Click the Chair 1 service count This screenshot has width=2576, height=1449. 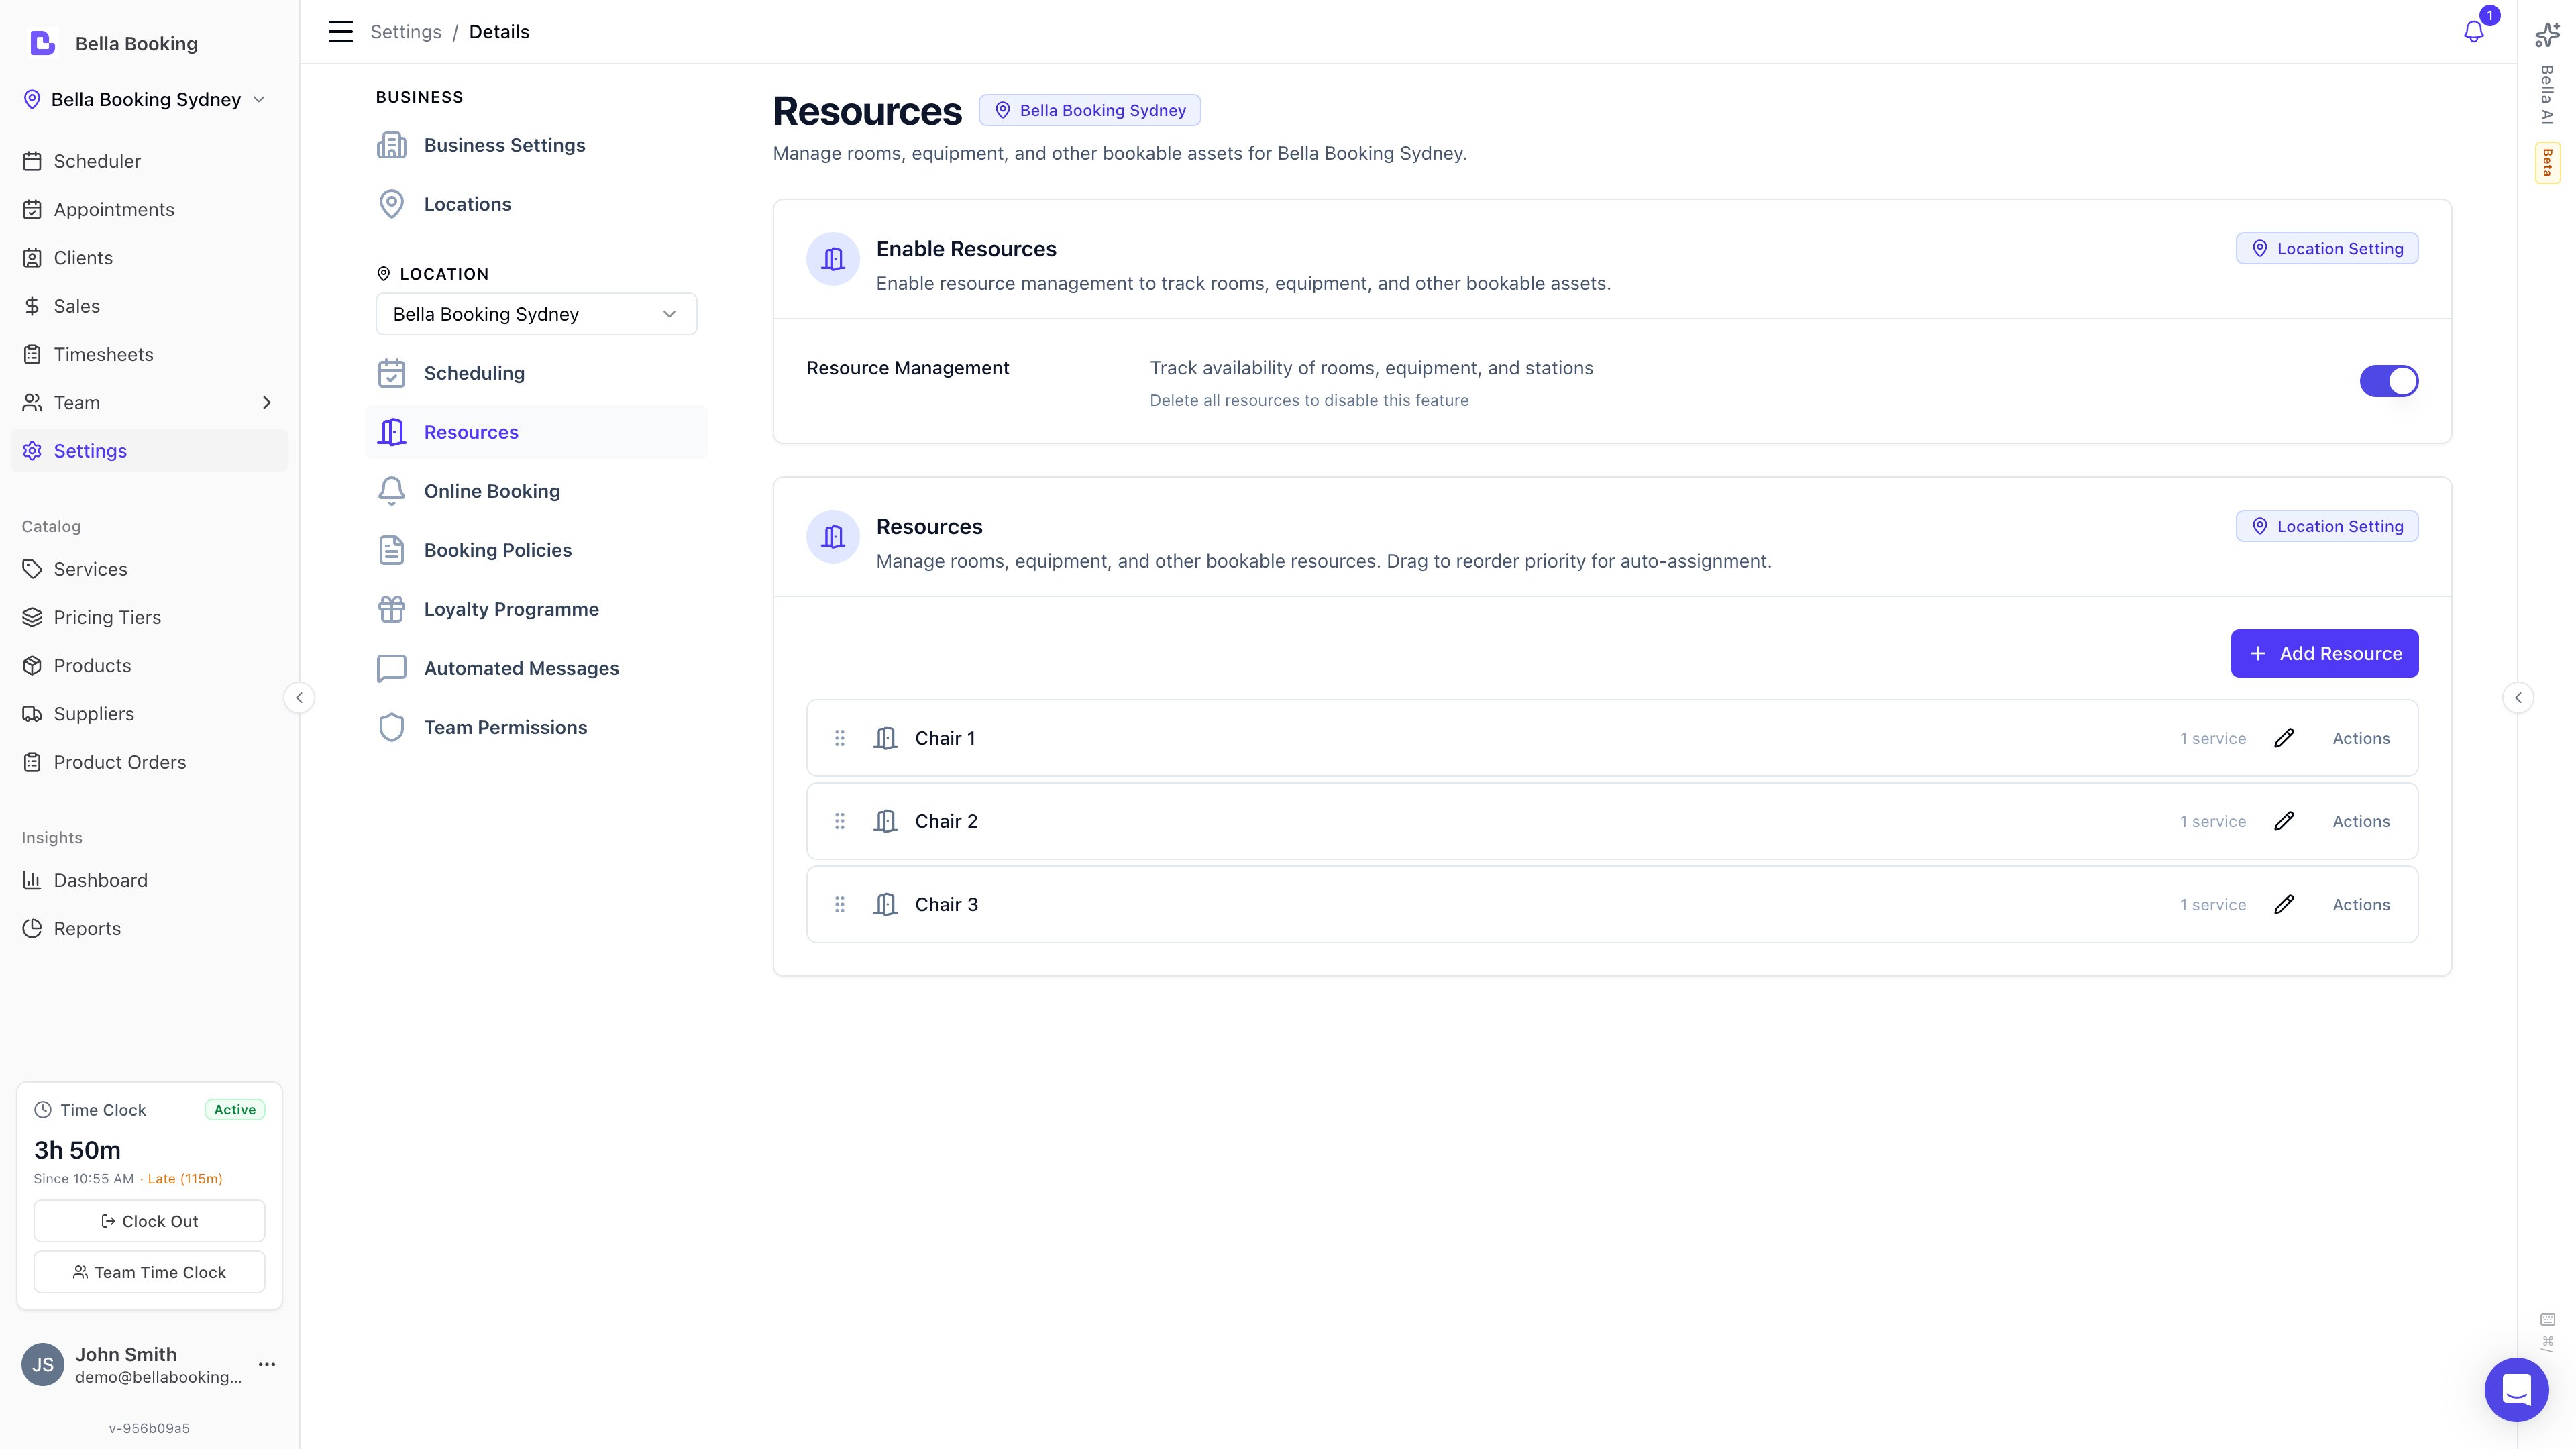tap(2213, 738)
